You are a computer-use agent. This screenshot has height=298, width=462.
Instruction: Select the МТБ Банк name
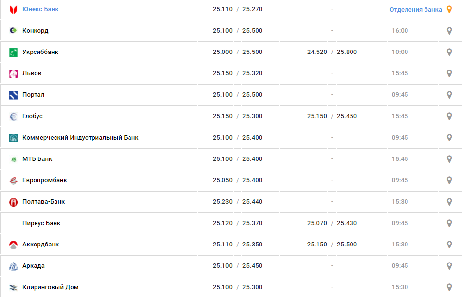pos(37,159)
